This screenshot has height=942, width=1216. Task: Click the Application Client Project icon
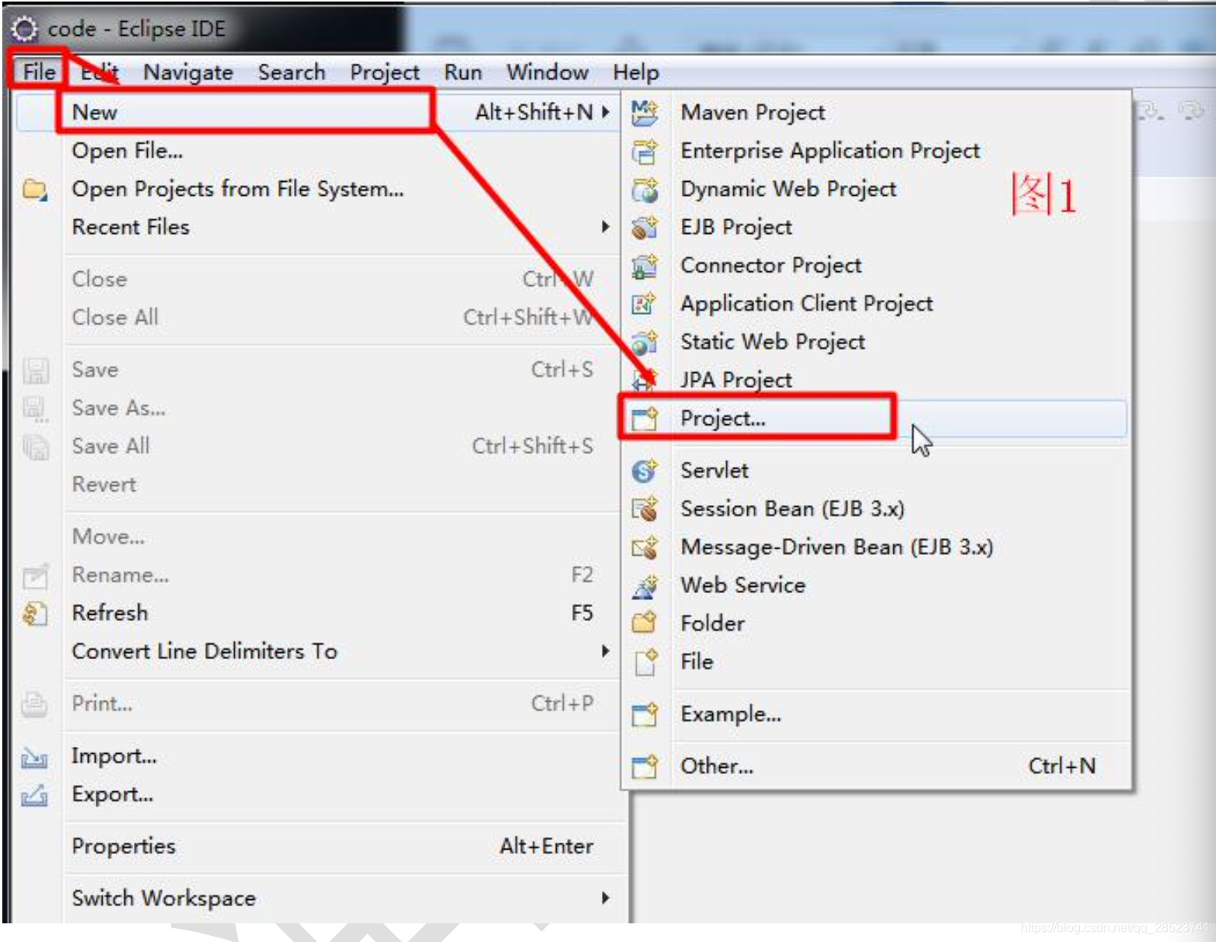(x=645, y=303)
